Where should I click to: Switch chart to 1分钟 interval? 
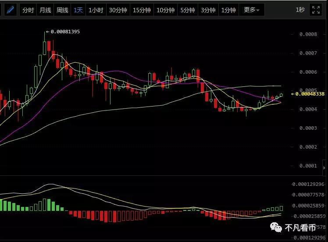[x=228, y=10]
